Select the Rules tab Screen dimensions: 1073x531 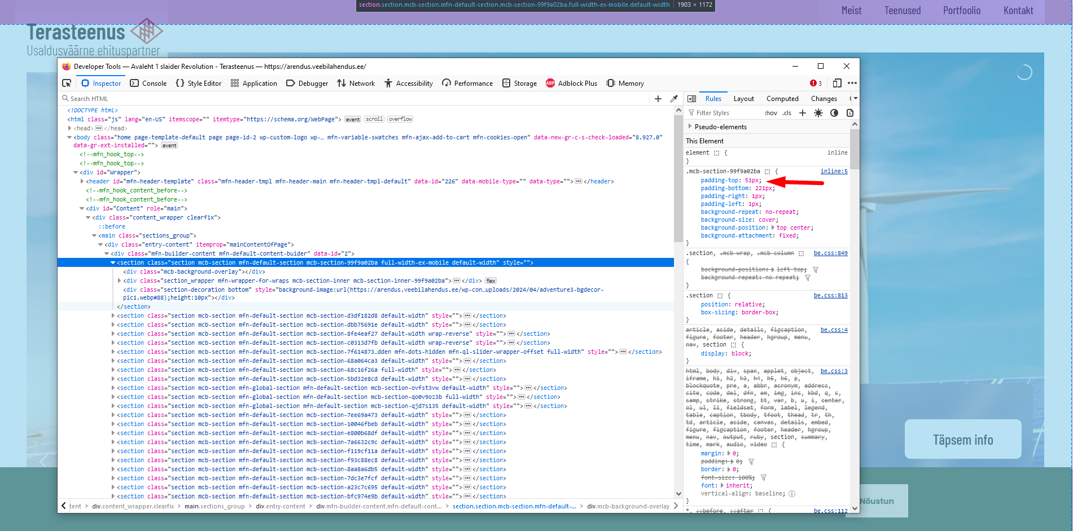coord(713,99)
